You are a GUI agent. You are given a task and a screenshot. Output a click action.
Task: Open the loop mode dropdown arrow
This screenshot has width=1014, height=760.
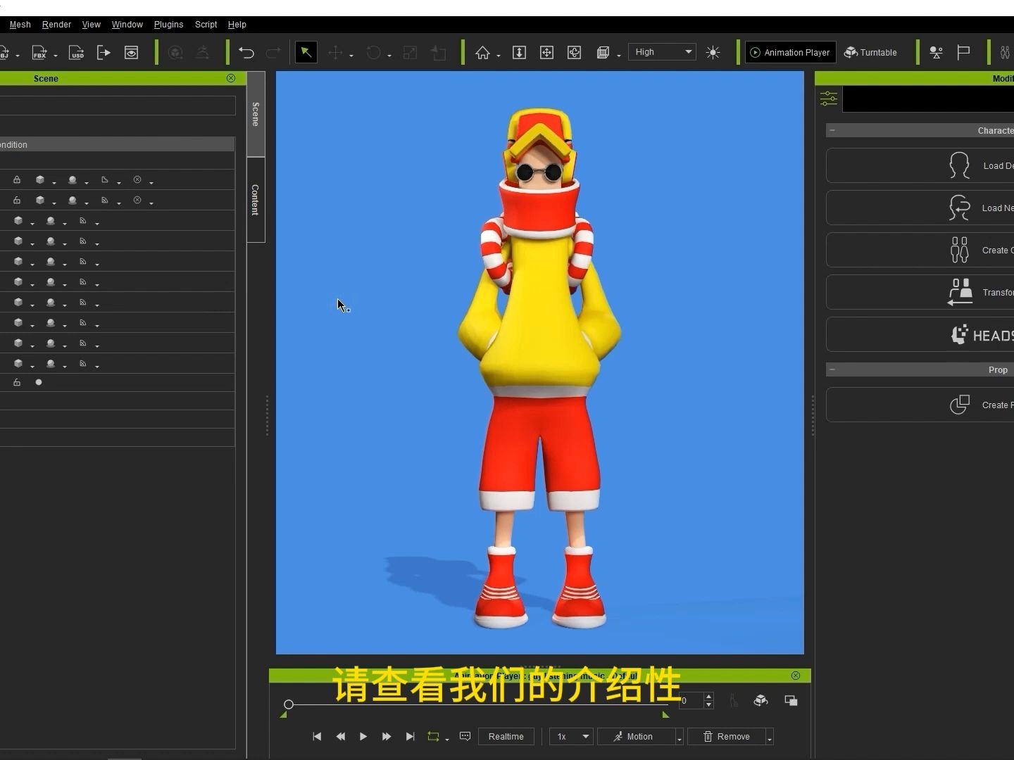446,739
